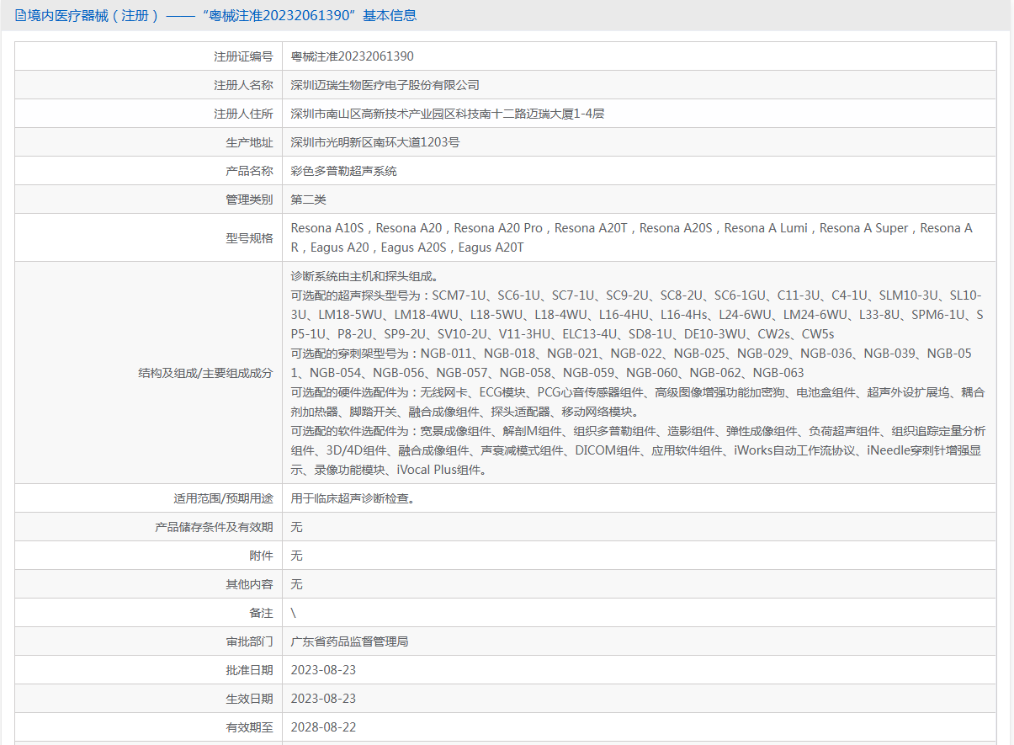Screen dimensions: 1014x745
Task: Select the 无 value in the 产品储存条件及有效期 row
Action: (x=296, y=527)
